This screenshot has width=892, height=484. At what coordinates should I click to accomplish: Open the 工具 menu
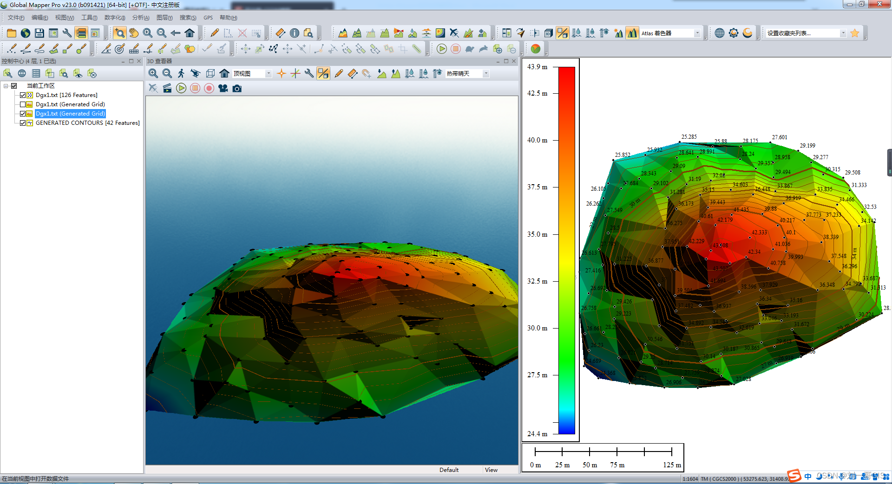click(89, 18)
